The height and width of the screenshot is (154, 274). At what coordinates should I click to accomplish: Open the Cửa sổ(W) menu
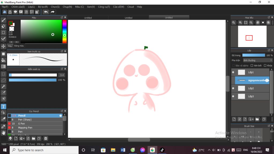pyautogui.click(x=119, y=7)
